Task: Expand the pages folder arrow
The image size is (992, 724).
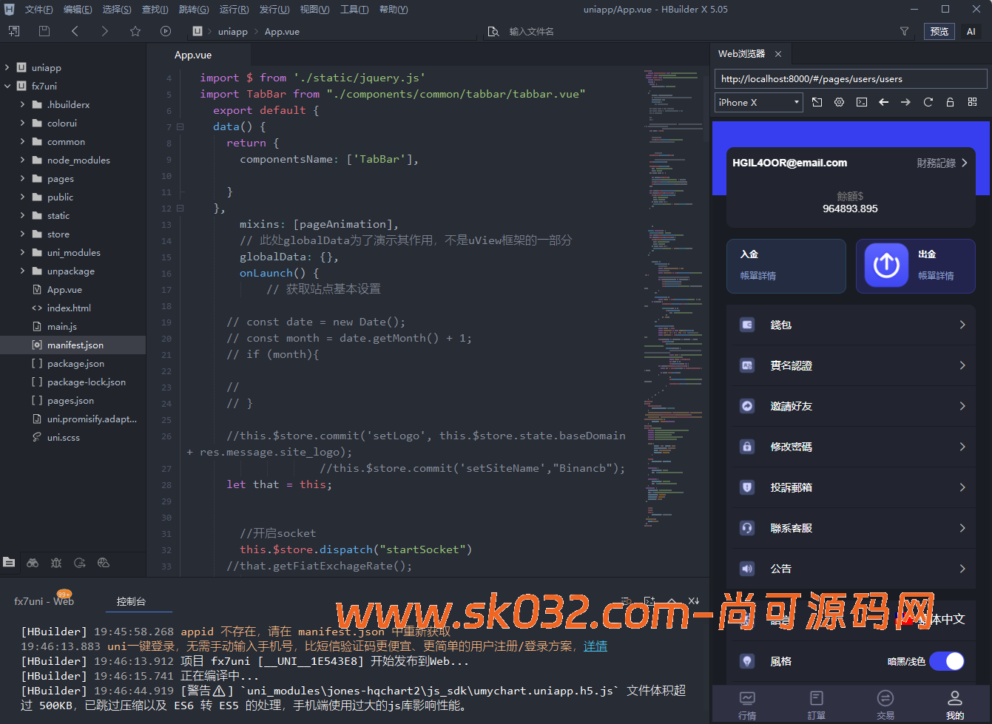Action: click(22, 178)
